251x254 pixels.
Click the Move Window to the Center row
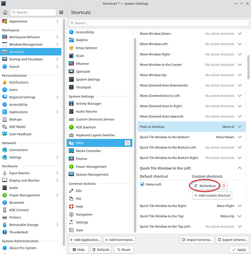pos(192,65)
